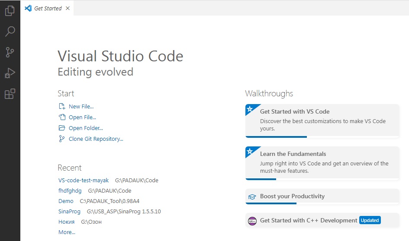The height and width of the screenshot is (241, 409).
Task: Open the Source Control view icon
Action: point(10,52)
